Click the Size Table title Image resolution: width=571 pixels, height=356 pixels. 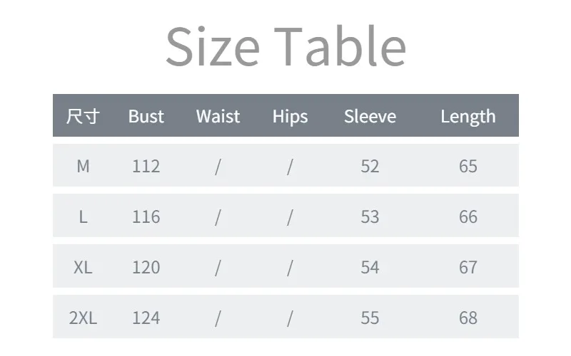(285, 46)
